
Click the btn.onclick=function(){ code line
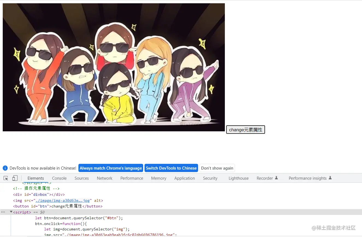[x=61, y=224]
